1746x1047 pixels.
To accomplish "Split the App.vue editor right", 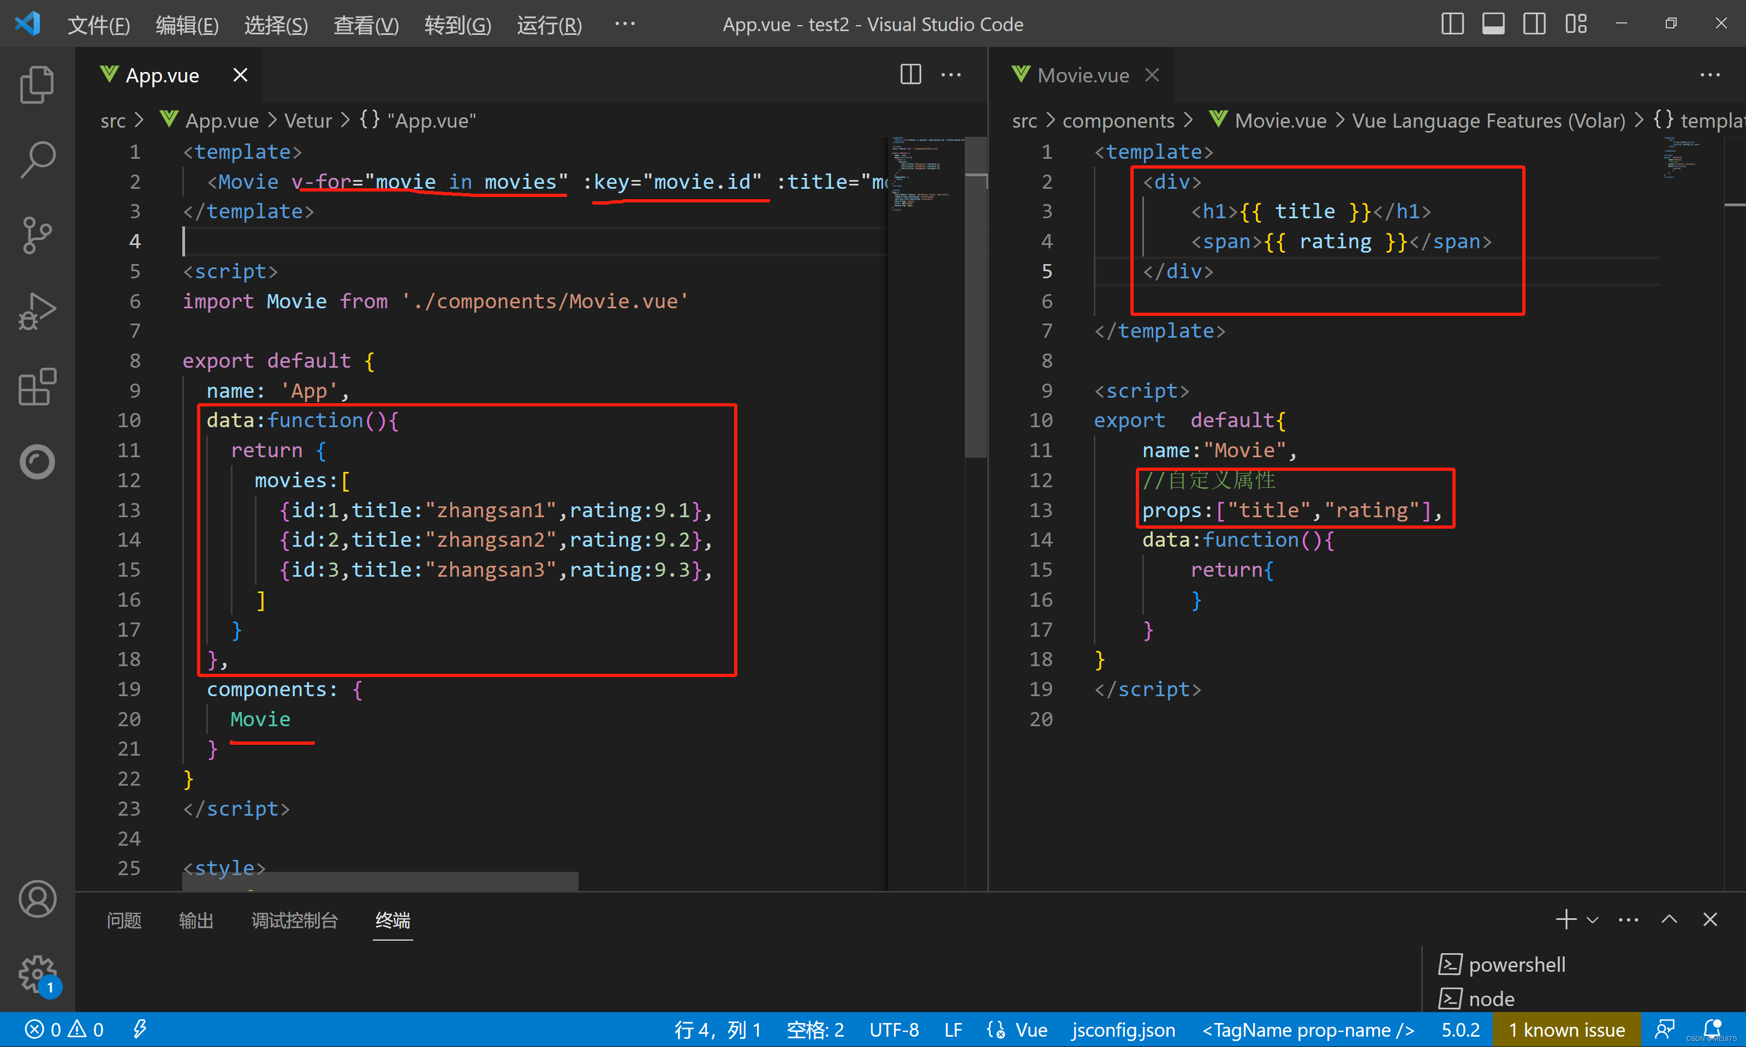I will pyautogui.click(x=910, y=74).
